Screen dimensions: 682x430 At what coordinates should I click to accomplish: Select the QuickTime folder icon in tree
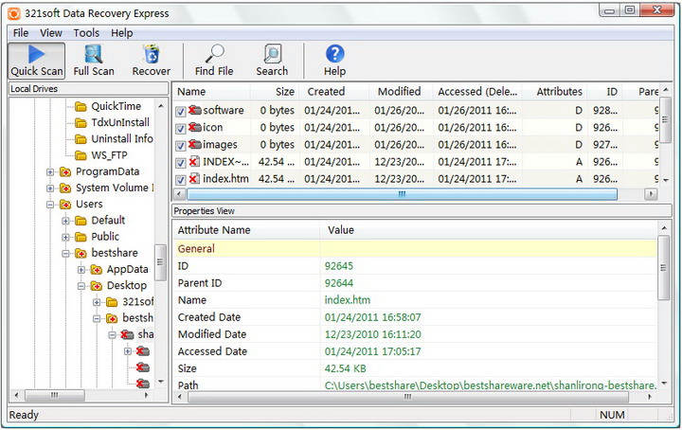(x=81, y=106)
